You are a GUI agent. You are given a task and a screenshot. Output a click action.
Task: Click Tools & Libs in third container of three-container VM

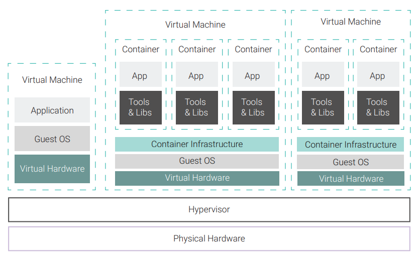[x=254, y=107]
